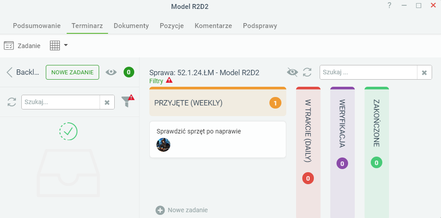
Task: Focus the board Szukaj ... search field
Action: pyautogui.click(x=369, y=72)
